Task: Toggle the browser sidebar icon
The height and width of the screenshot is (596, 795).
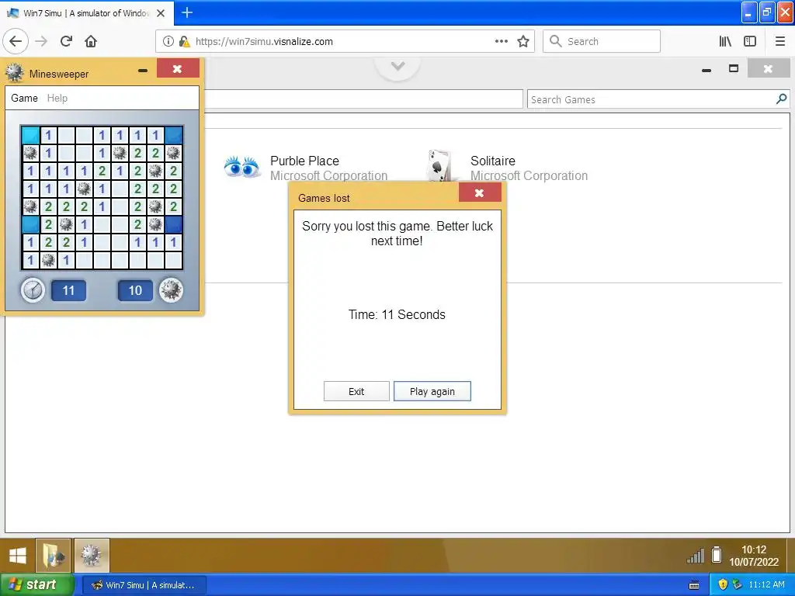Action: (x=750, y=42)
